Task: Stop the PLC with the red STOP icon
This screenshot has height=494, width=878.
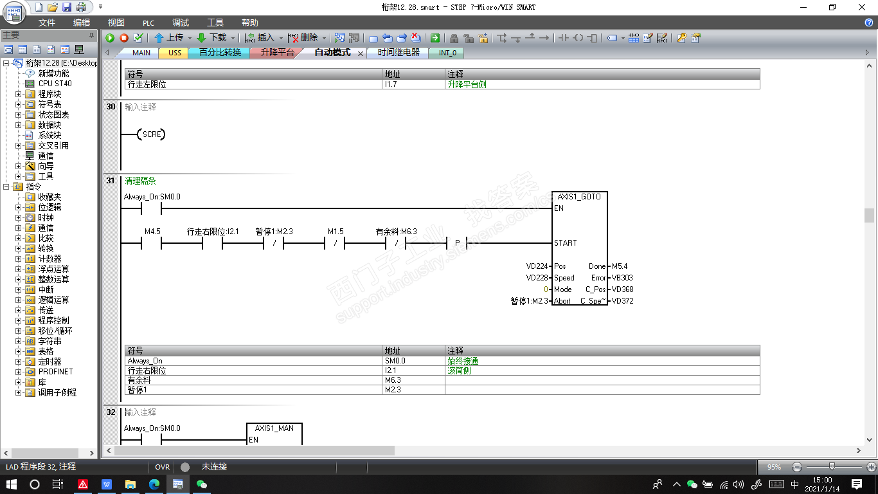Action: [124, 38]
